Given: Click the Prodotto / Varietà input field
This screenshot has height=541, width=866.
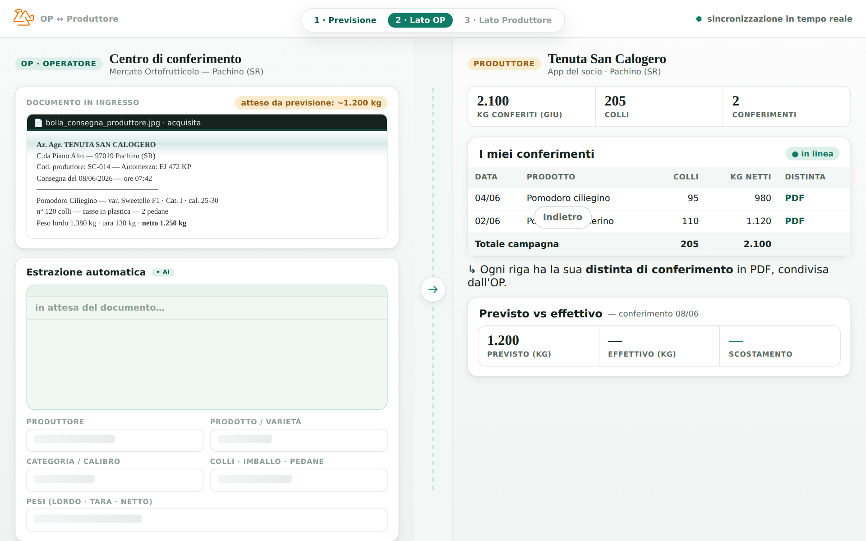Looking at the screenshot, I should pyautogui.click(x=299, y=440).
